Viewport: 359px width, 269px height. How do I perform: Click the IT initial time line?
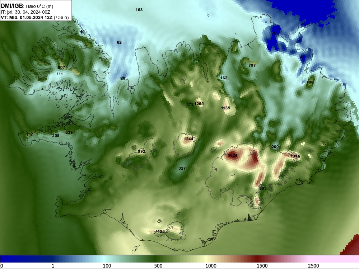(25, 12)
